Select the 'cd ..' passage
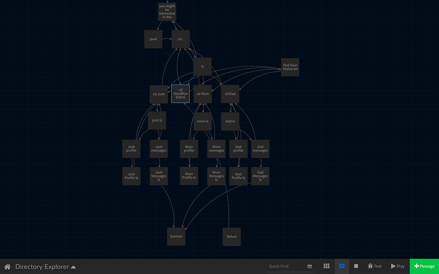 181,39
